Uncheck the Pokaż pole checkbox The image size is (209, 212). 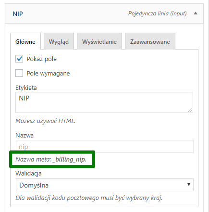(x=19, y=59)
